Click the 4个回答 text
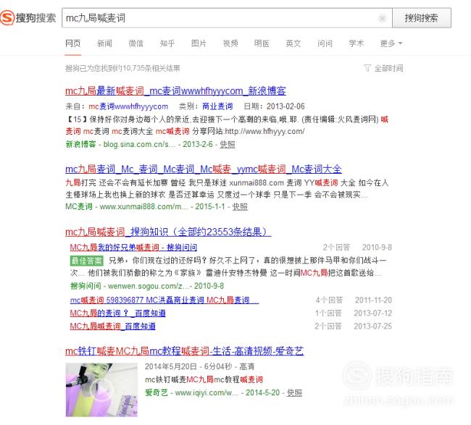Image resolution: width=471 pixels, height=425 pixels. point(329,300)
